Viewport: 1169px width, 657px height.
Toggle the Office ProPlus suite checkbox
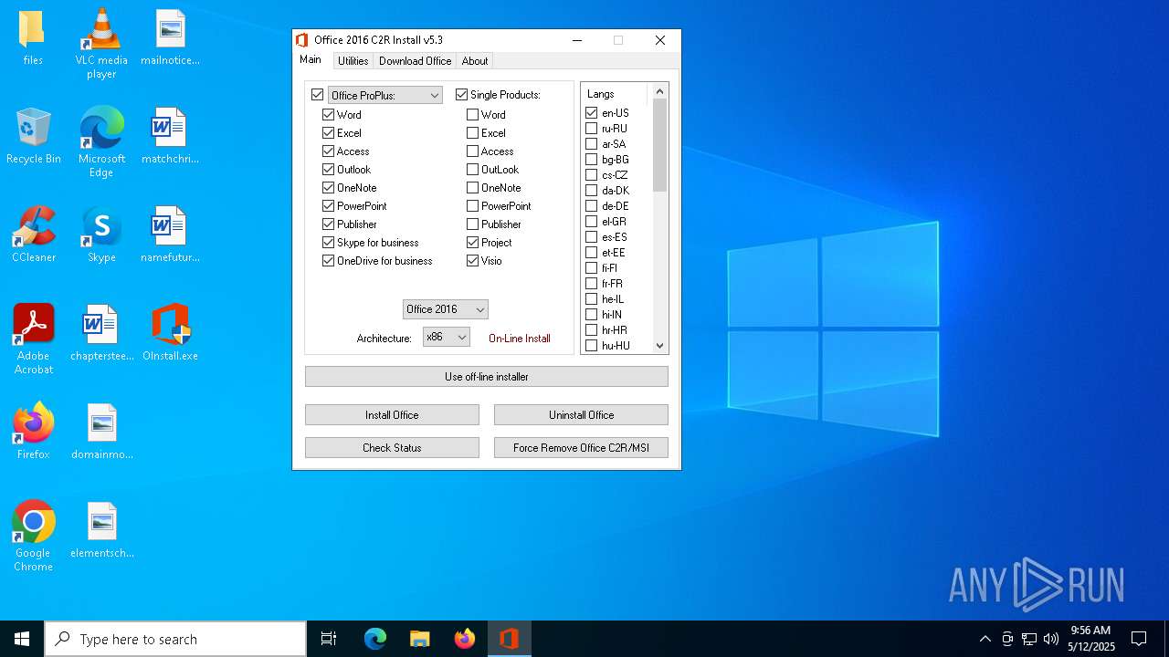pyautogui.click(x=318, y=95)
